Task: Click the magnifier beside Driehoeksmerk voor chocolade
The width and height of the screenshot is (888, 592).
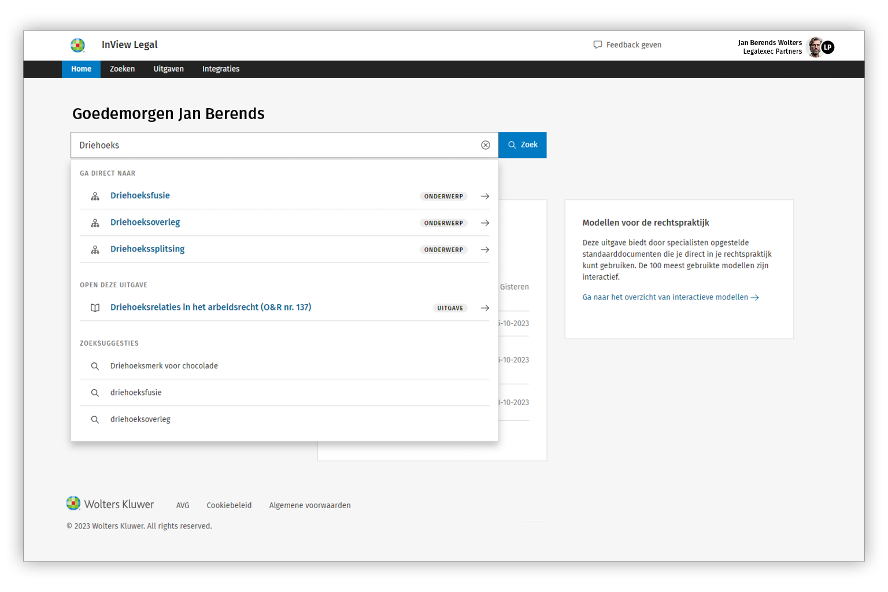Action: click(95, 366)
